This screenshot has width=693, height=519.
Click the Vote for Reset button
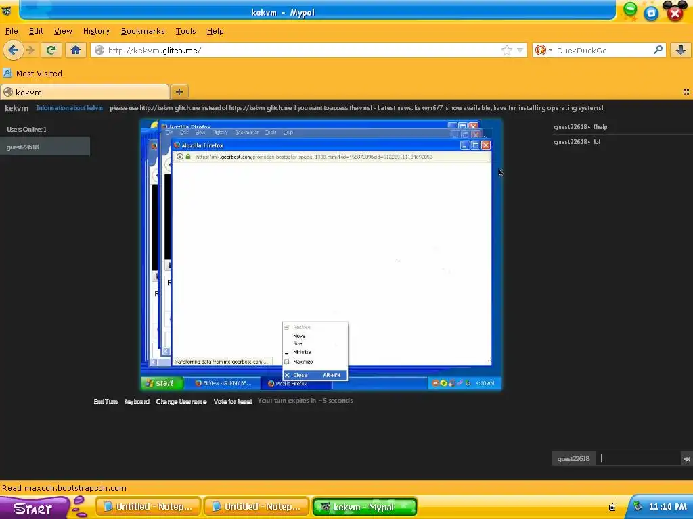233,401
